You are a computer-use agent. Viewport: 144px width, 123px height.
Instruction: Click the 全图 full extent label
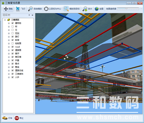click(x=101, y=9)
